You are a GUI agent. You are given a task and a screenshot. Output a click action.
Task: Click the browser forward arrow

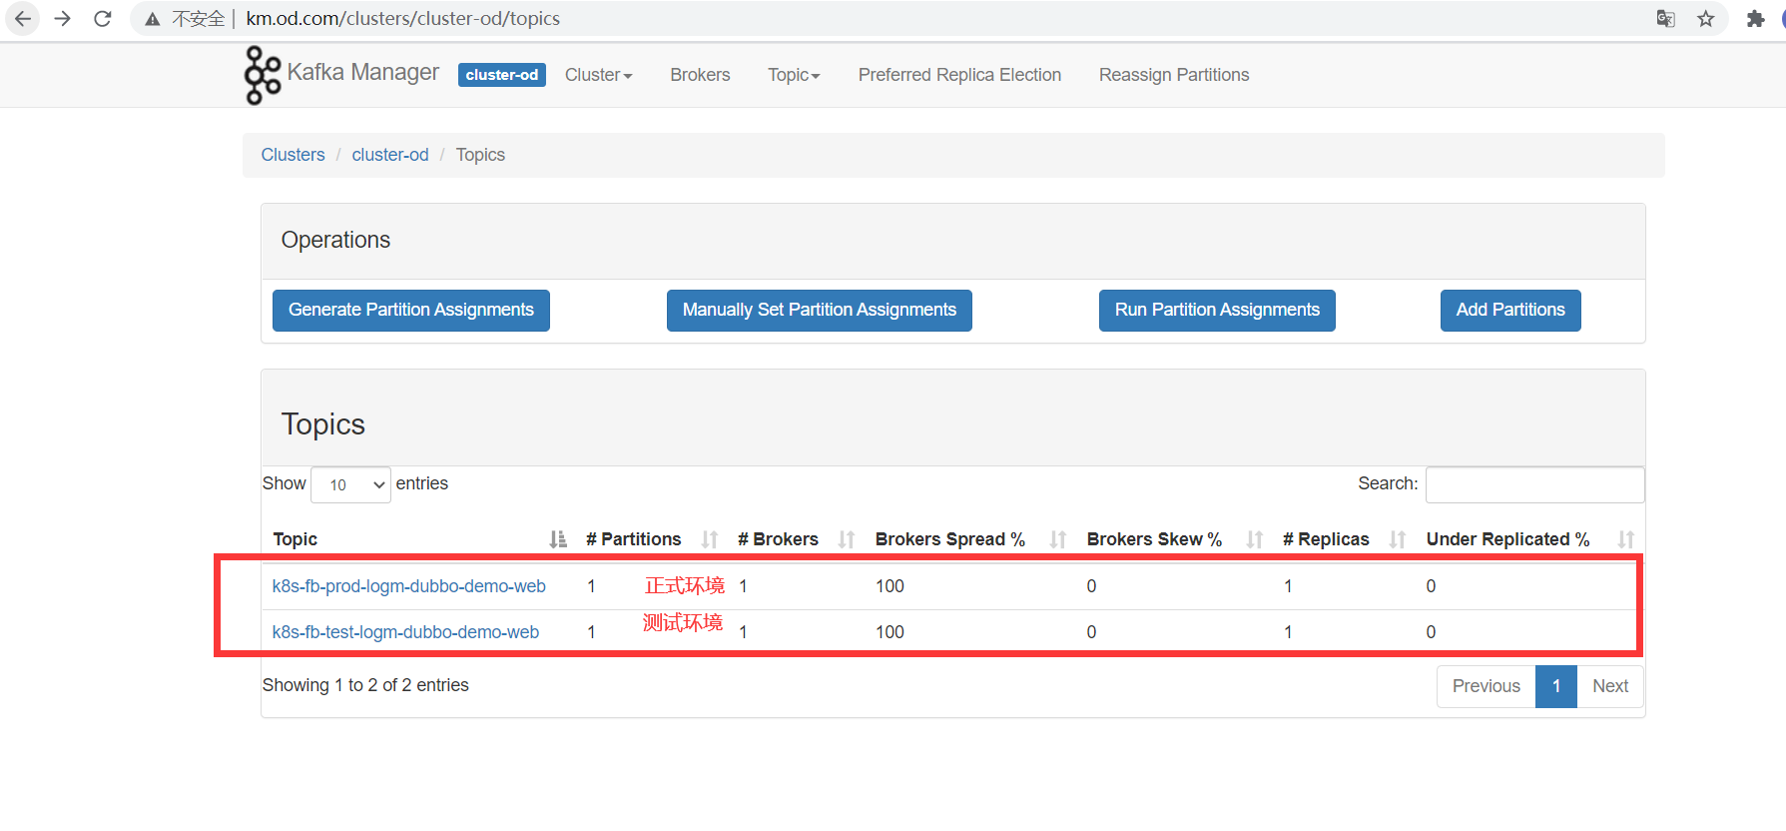(63, 19)
